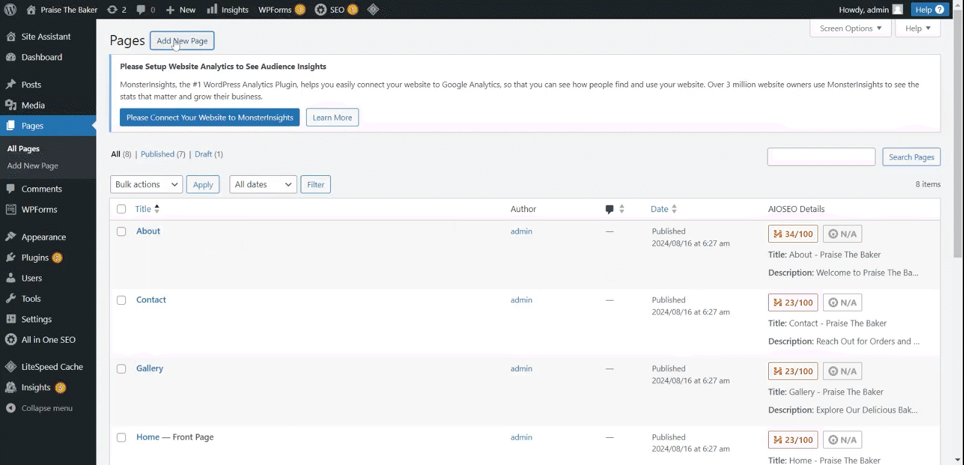964x465 pixels.
Task: Open the WordPress logo menu
Action: 10,10
